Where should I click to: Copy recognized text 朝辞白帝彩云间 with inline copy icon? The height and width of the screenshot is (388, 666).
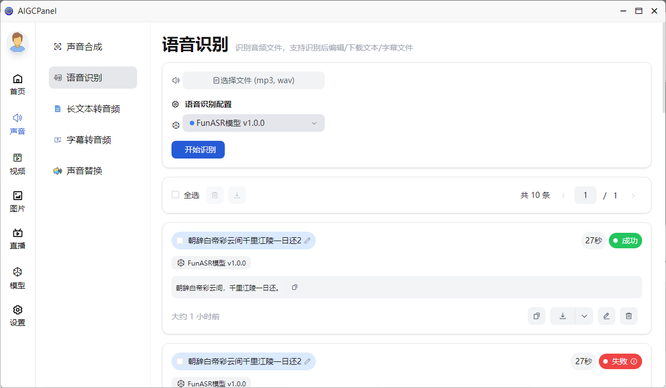[x=295, y=287]
